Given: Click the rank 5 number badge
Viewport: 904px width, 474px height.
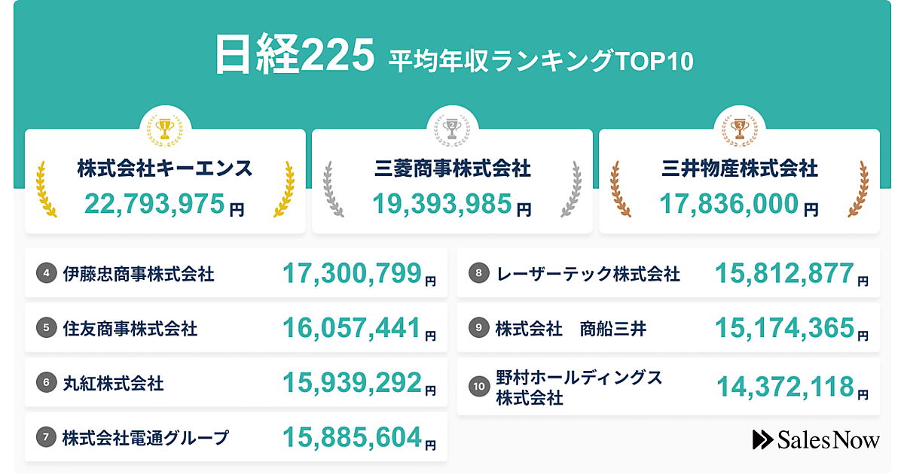Looking at the screenshot, I should pos(47,328).
